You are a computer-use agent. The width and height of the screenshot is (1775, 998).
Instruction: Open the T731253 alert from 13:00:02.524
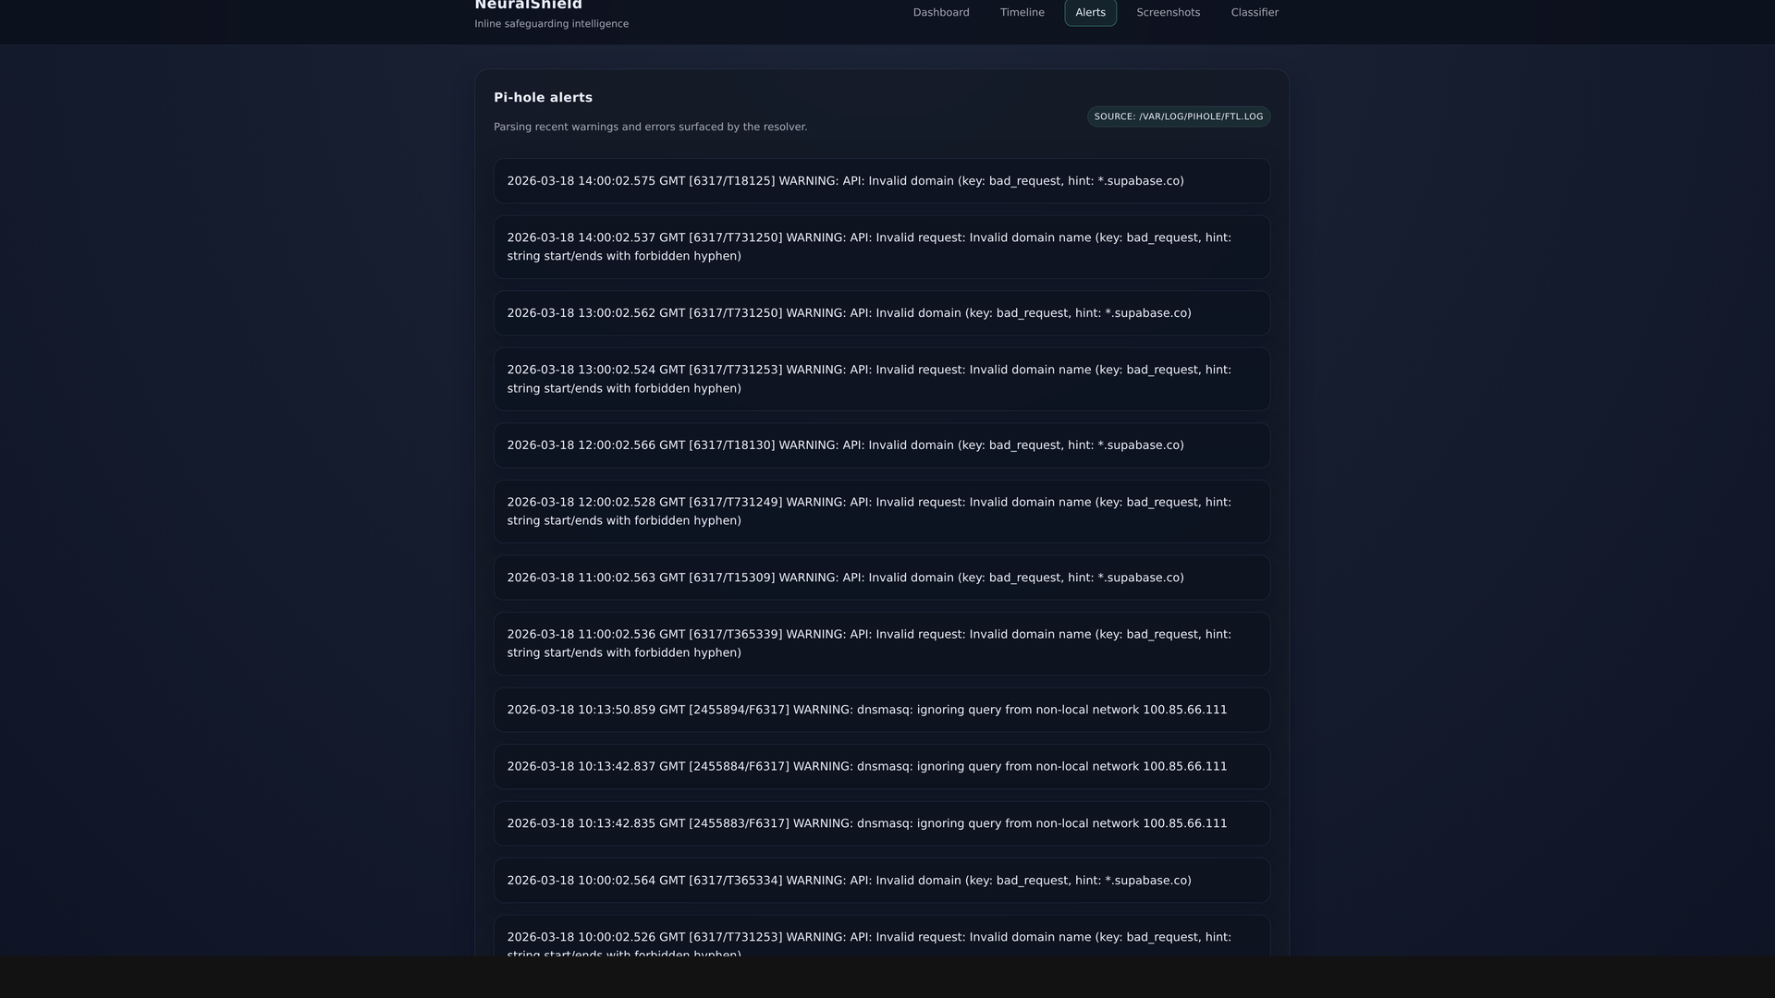[x=881, y=379]
